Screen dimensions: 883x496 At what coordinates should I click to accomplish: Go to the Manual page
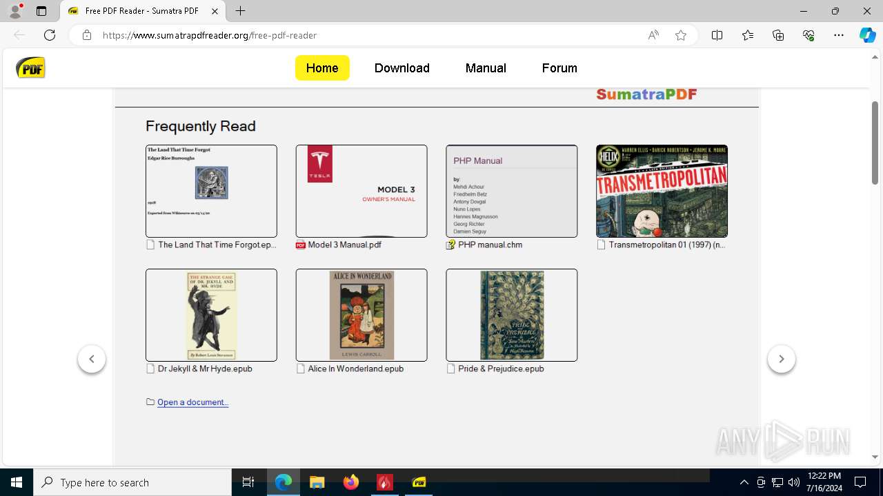click(x=486, y=68)
